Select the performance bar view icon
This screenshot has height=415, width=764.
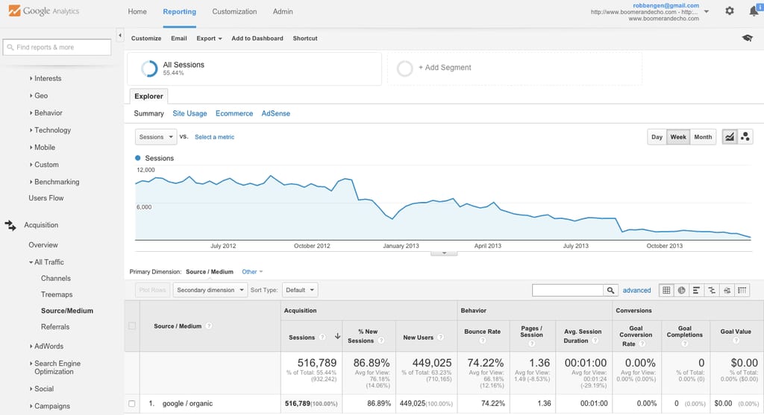(696, 291)
